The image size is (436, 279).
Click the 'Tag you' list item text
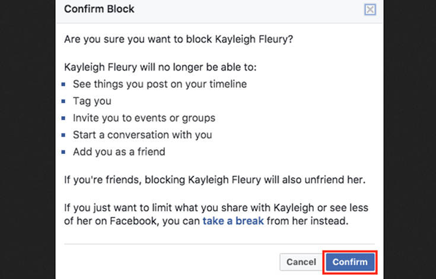pos(92,101)
